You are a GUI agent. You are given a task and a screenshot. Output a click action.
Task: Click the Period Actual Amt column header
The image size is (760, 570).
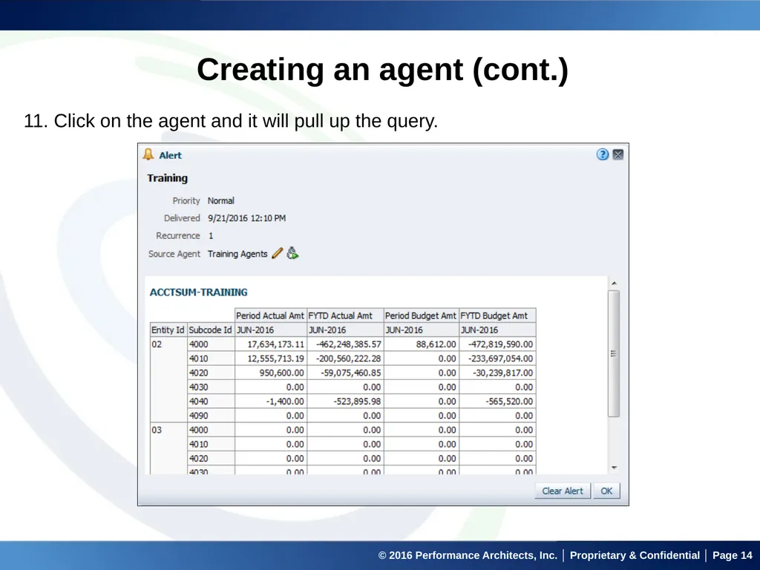click(270, 315)
